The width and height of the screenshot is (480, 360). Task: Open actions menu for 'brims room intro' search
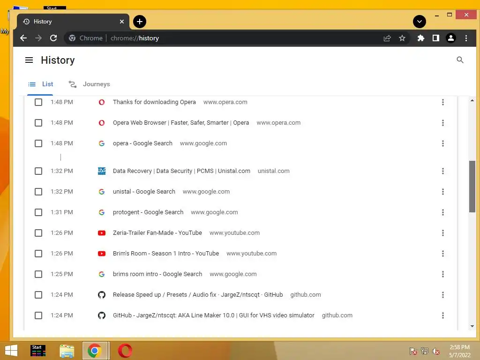442,274
